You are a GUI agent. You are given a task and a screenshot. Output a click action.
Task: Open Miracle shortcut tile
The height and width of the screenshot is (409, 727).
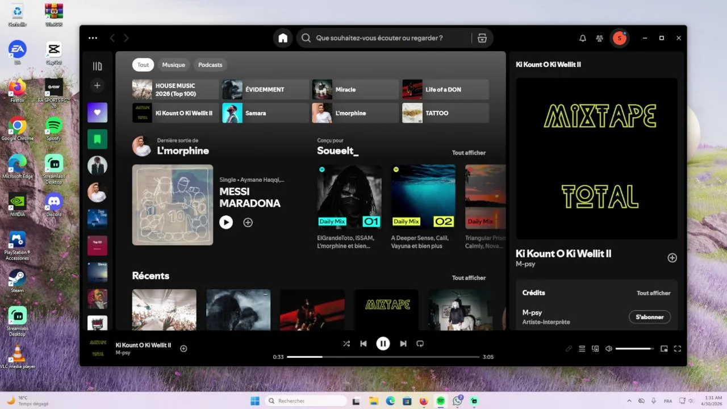[x=356, y=89]
